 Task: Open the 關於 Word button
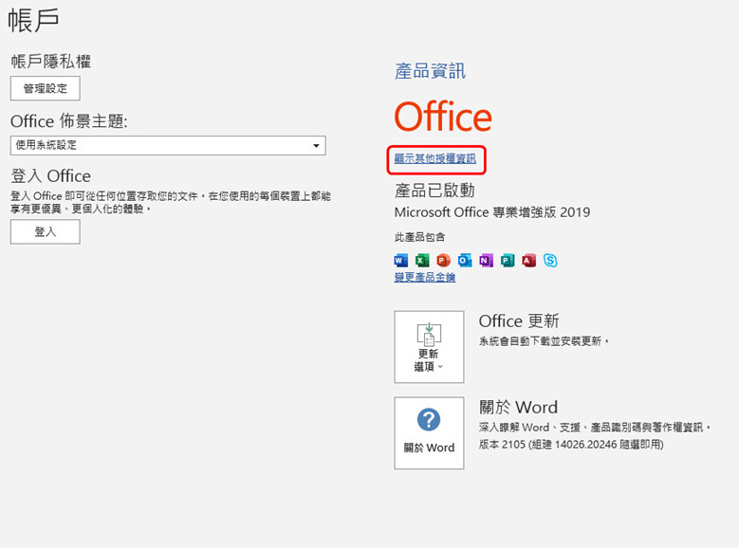[x=429, y=432]
